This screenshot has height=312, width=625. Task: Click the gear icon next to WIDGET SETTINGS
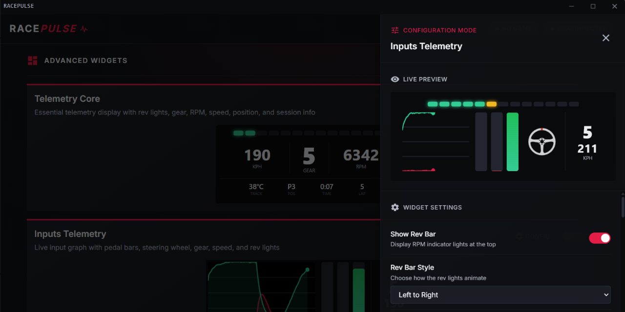click(x=395, y=207)
